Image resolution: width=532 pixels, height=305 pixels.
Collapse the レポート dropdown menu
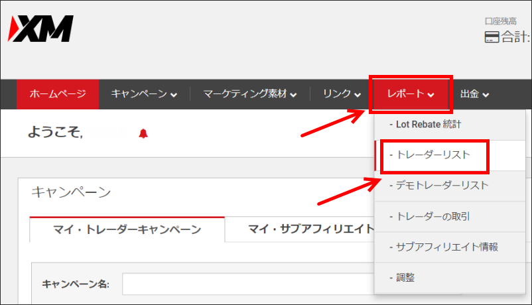click(411, 94)
